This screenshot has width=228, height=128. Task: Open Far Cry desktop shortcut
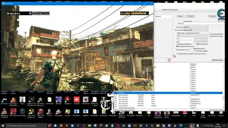tap(50, 112)
